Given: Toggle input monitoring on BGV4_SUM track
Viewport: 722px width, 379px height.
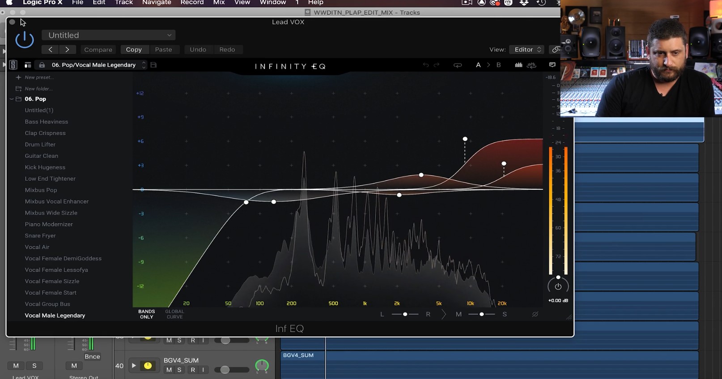Looking at the screenshot, I should (203, 370).
